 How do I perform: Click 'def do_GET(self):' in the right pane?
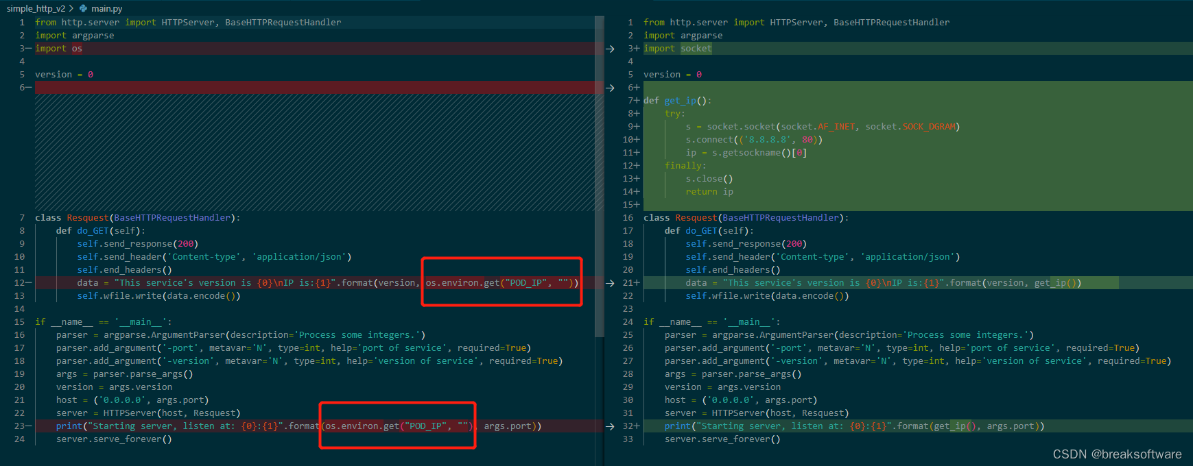tap(709, 231)
